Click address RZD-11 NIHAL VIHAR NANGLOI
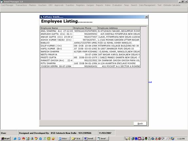The width and height of the screenshot is (188, 141). point(115,43)
